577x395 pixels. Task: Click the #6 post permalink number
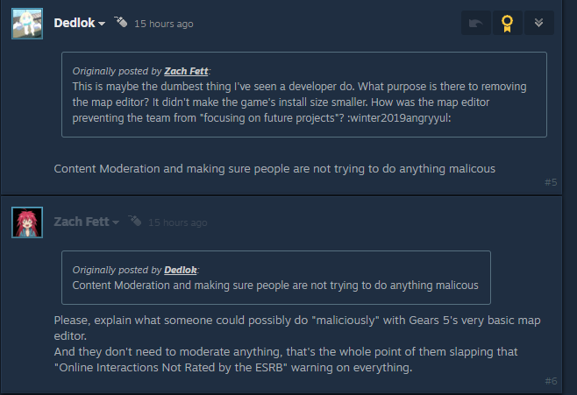tap(550, 381)
